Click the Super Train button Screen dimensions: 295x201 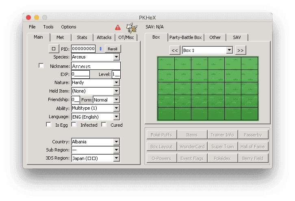point(222,147)
